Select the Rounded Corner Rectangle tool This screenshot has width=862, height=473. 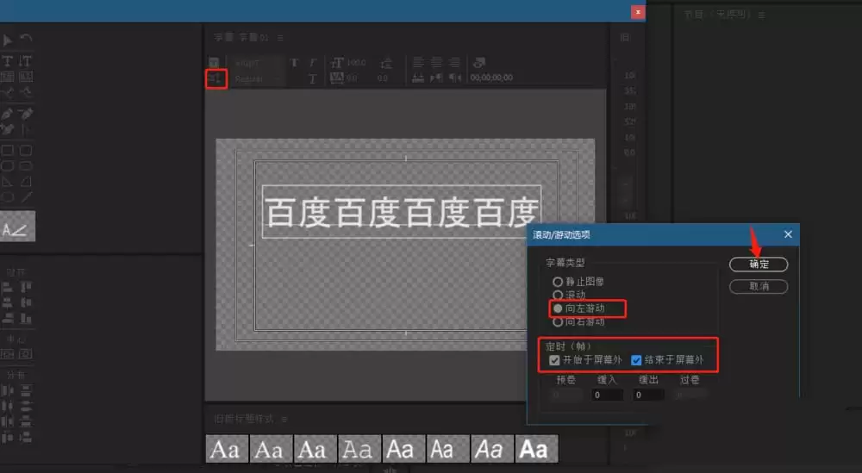tap(25, 151)
